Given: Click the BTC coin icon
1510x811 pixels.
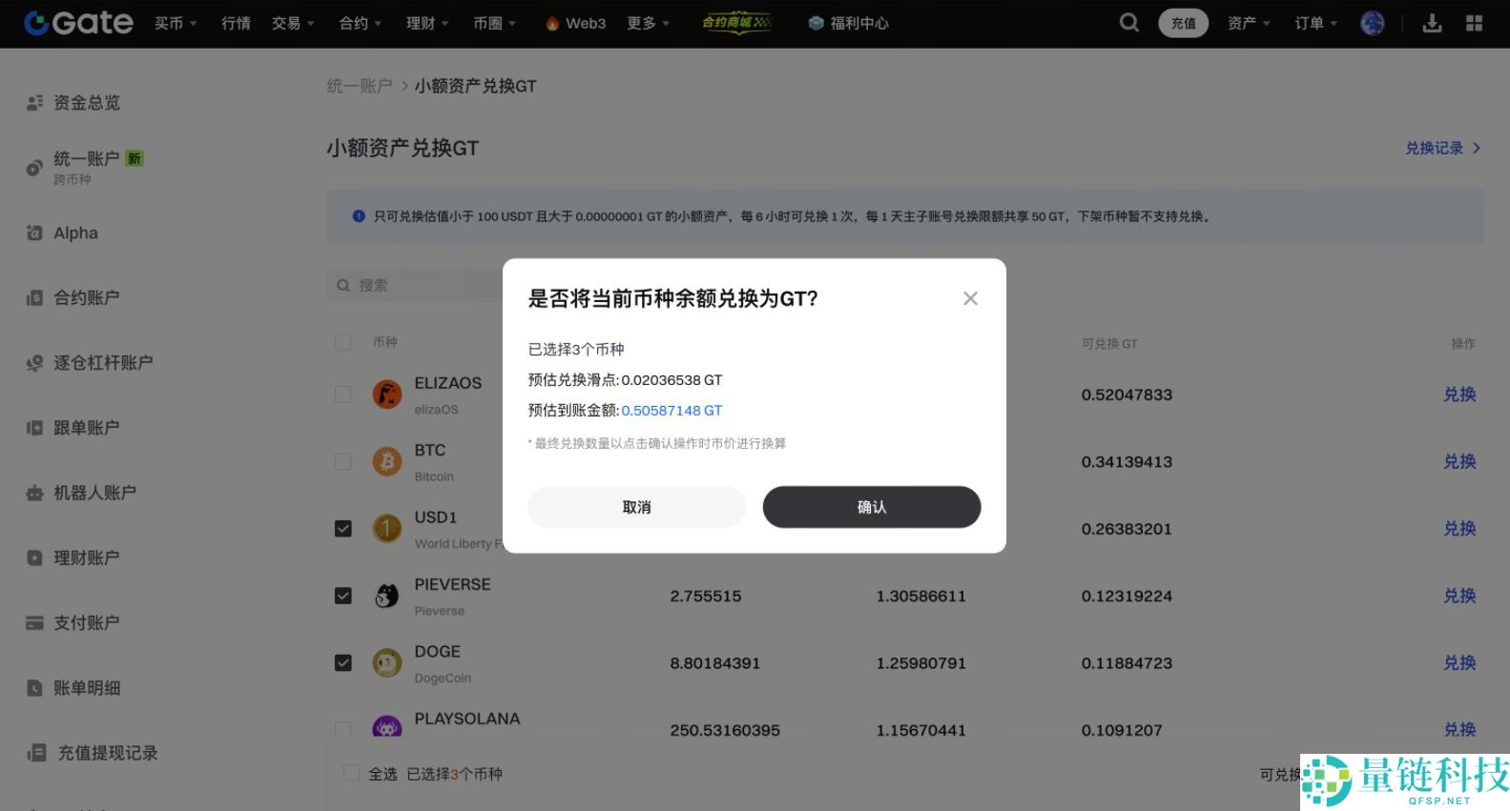Looking at the screenshot, I should click(386, 461).
